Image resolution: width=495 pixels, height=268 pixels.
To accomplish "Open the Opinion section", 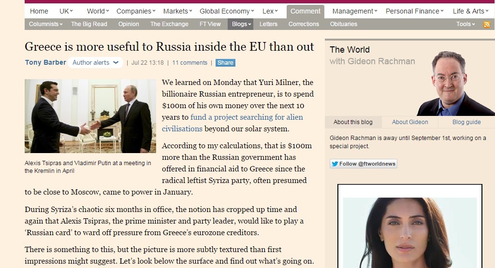I will 129,24.
